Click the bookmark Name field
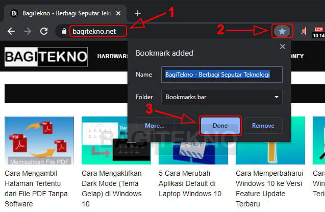The height and width of the screenshot is (212, 325). pos(222,75)
